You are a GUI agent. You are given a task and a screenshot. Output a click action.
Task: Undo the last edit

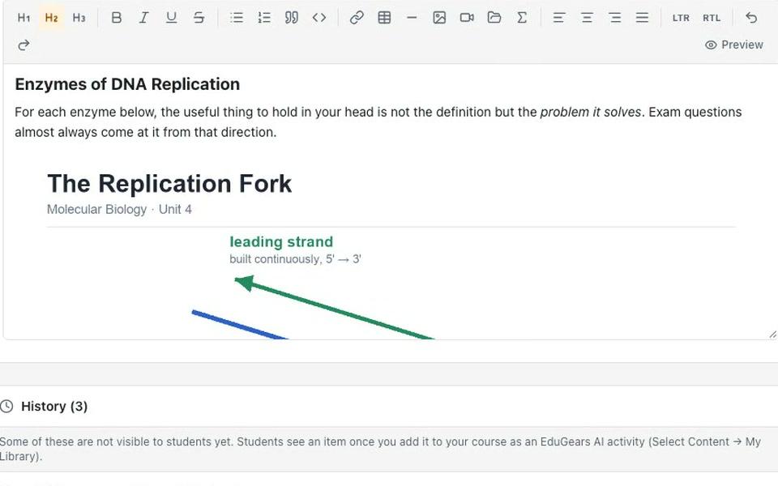click(x=751, y=18)
